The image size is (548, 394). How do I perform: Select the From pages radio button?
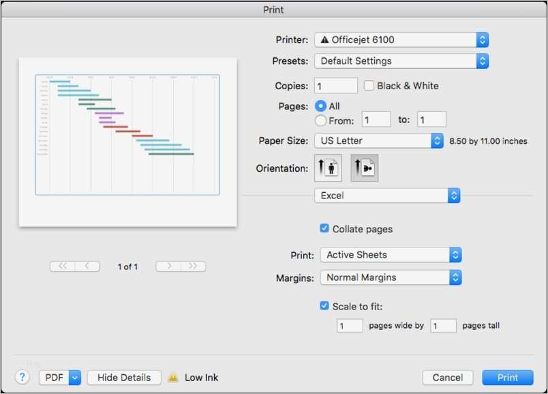point(320,120)
